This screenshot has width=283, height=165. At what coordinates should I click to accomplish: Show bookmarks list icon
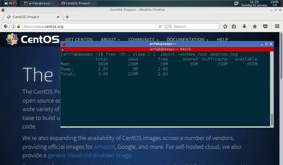click(x=234, y=27)
